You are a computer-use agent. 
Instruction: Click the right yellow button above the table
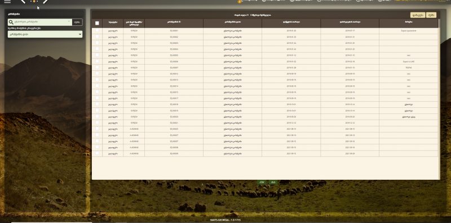coord(431,15)
